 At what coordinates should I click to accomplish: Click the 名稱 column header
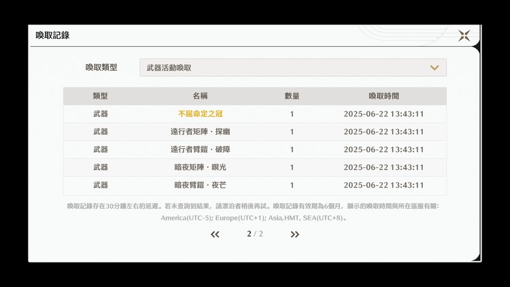[x=200, y=96]
